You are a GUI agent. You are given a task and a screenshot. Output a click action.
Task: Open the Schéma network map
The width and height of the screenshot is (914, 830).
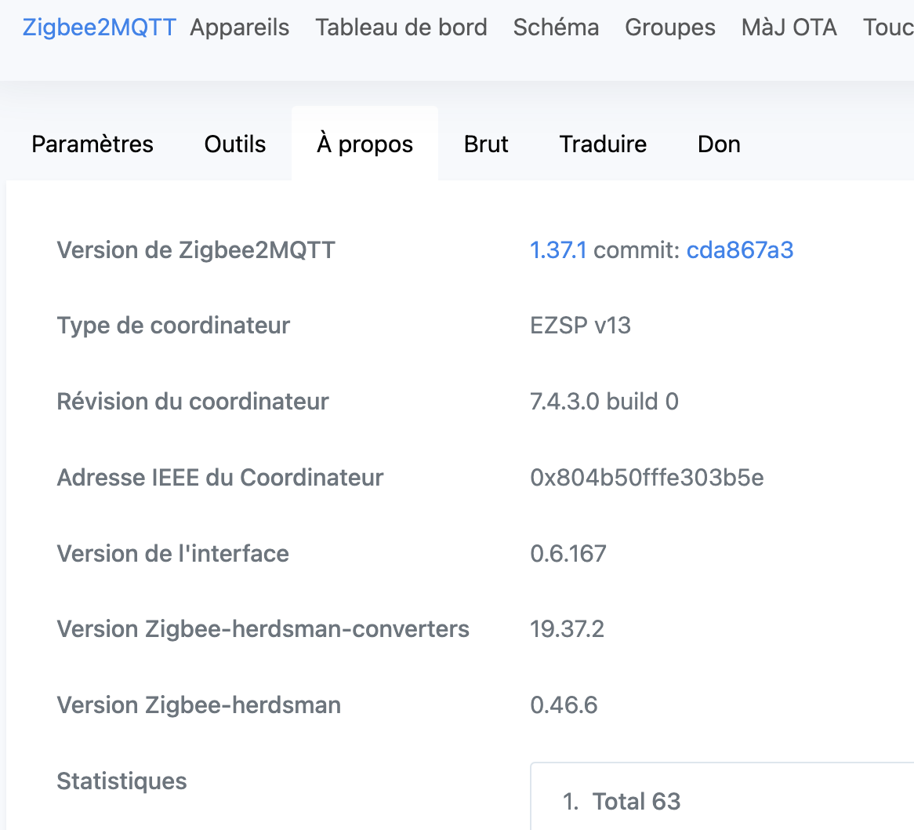[556, 27]
